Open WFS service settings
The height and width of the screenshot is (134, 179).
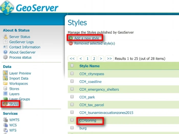pos(13,130)
